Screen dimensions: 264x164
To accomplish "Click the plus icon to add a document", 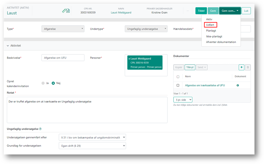I will point(241,67).
